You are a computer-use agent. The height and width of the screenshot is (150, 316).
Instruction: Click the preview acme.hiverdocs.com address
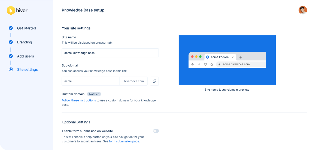236,64
